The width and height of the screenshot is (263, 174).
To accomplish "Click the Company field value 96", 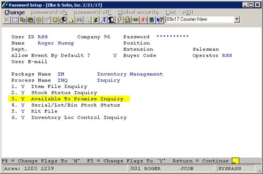I will point(107,37).
